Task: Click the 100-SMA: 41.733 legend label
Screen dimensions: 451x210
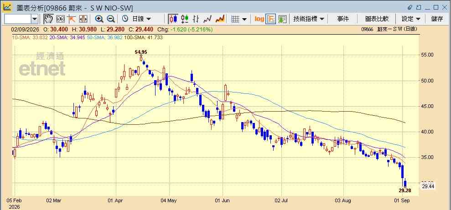Action: coord(144,37)
